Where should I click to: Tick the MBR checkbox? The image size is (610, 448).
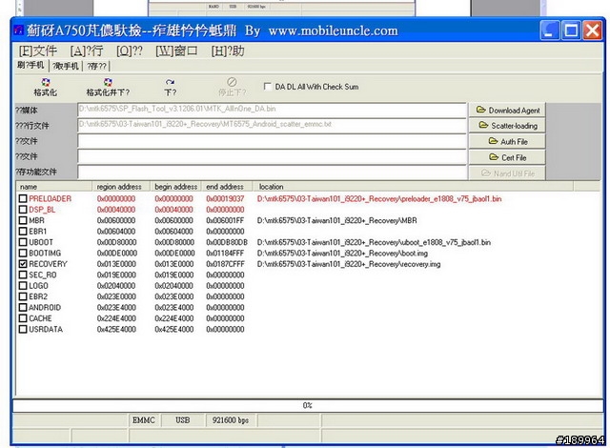[x=23, y=220]
